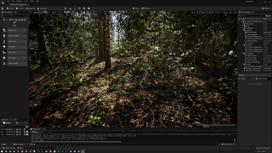Open the Cinematics dropdown
Viewport: 272px width, 153px height.
(42, 8)
